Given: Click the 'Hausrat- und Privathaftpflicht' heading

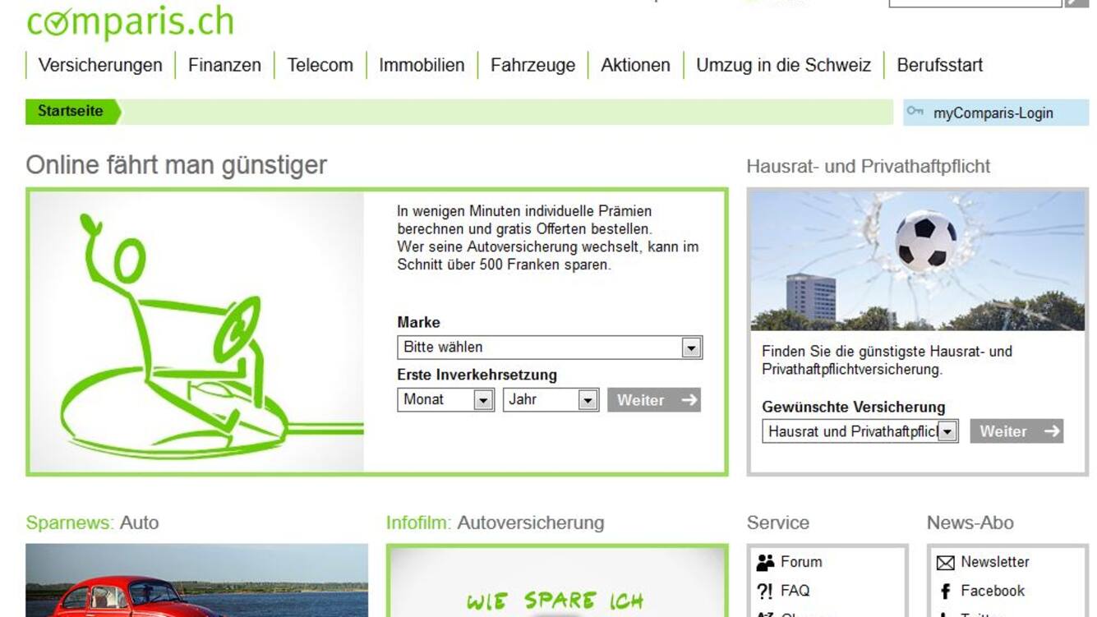Looking at the screenshot, I should (x=869, y=167).
